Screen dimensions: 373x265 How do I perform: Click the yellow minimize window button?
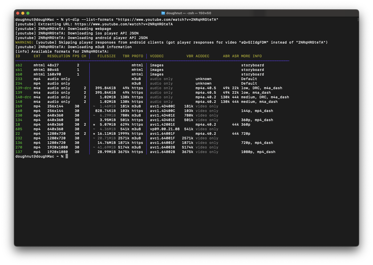[x=23, y=13]
